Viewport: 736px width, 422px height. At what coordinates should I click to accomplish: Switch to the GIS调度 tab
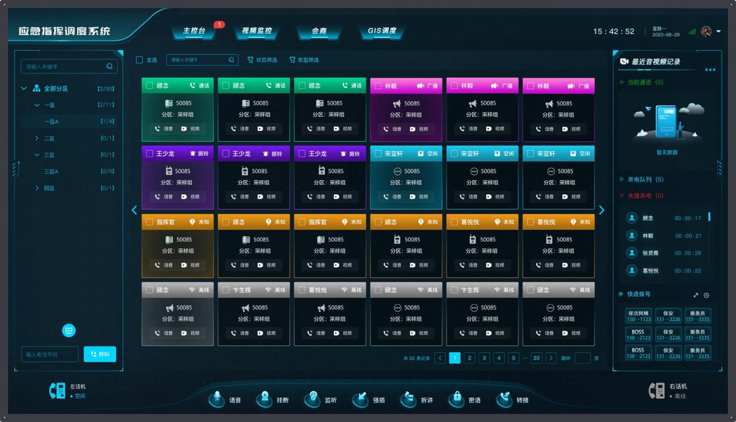coord(382,31)
